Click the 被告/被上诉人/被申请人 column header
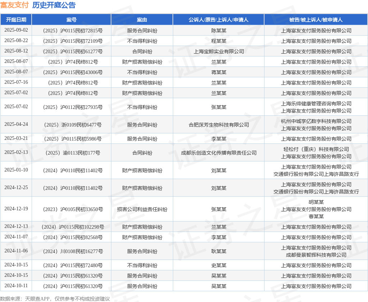Image resolution: width=368 pixels, height=302 pixels. 316,20
